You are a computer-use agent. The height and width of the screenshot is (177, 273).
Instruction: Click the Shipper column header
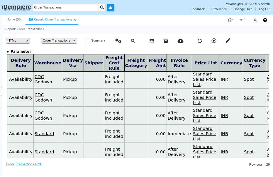tap(94, 63)
